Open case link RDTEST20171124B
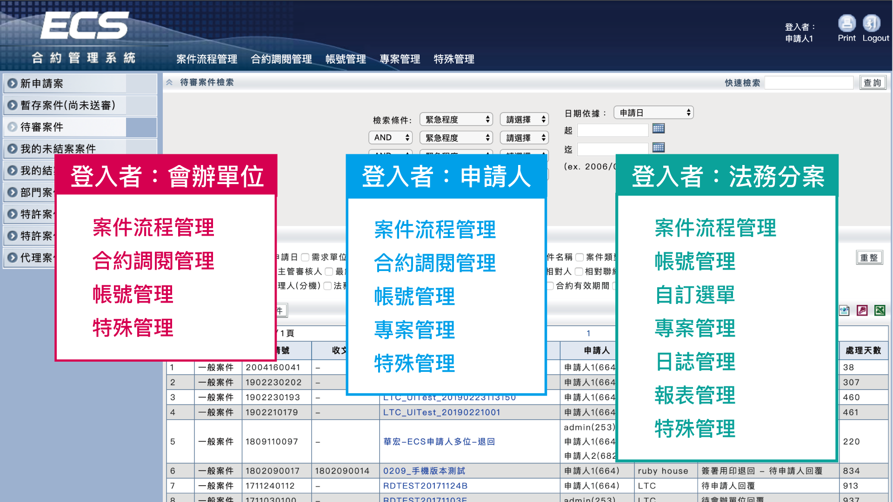 [x=426, y=486]
